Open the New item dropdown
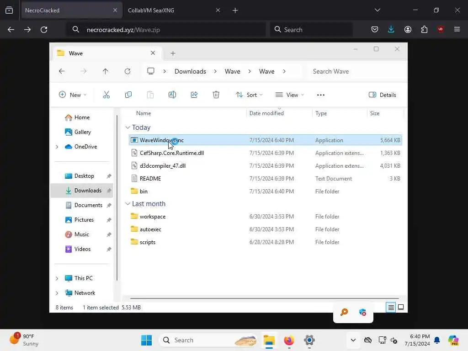This screenshot has width=468, height=351. [x=73, y=95]
